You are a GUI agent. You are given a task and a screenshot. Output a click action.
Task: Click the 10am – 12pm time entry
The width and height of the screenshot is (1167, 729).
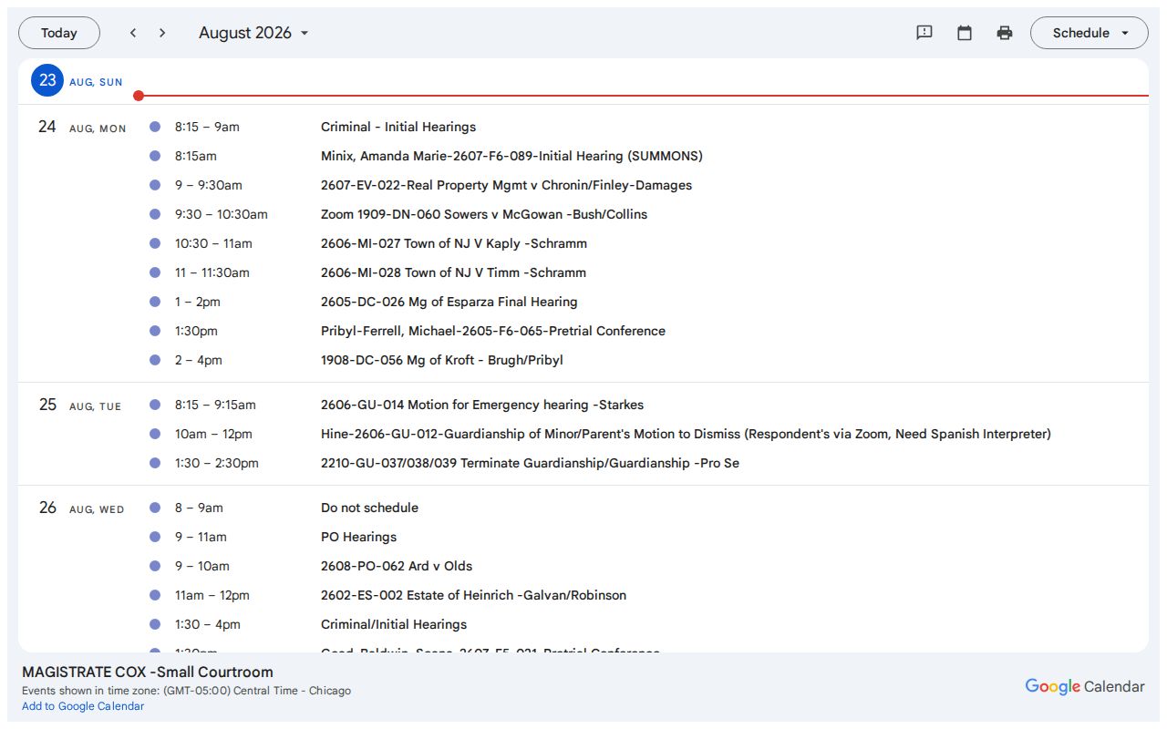[213, 434]
